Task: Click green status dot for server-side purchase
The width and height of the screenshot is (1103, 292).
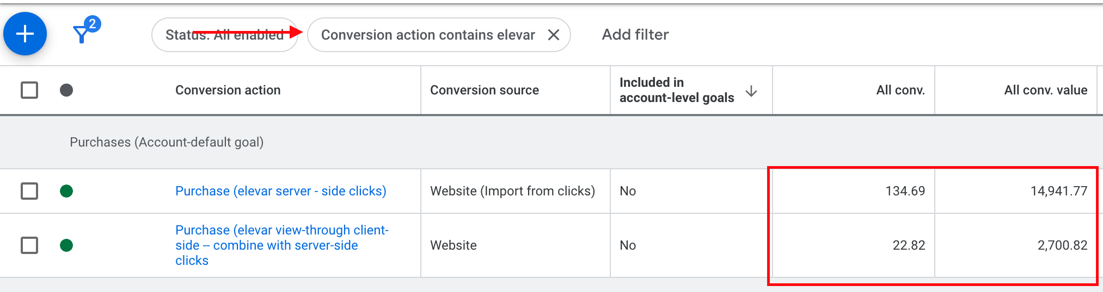Action: [x=66, y=191]
